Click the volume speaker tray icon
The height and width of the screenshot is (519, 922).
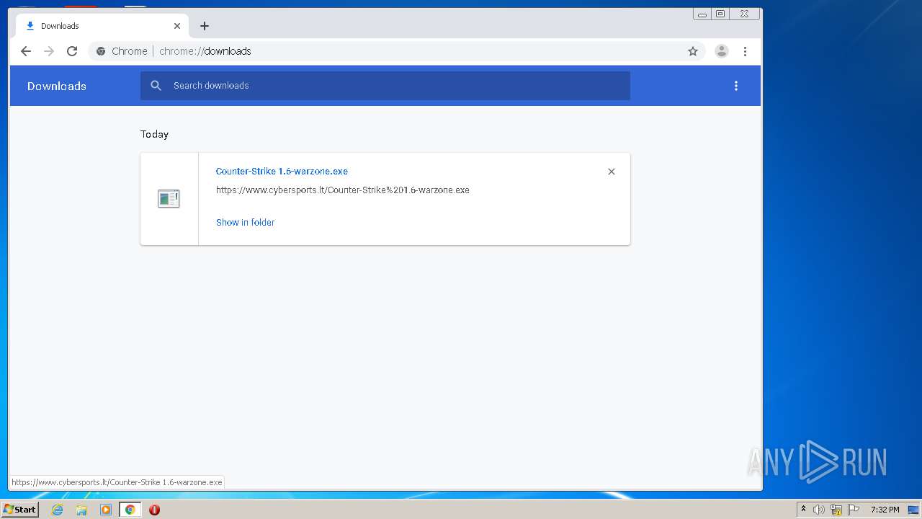[x=819, y=510]
